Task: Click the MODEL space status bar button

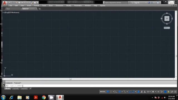Action: click(103, 92)
